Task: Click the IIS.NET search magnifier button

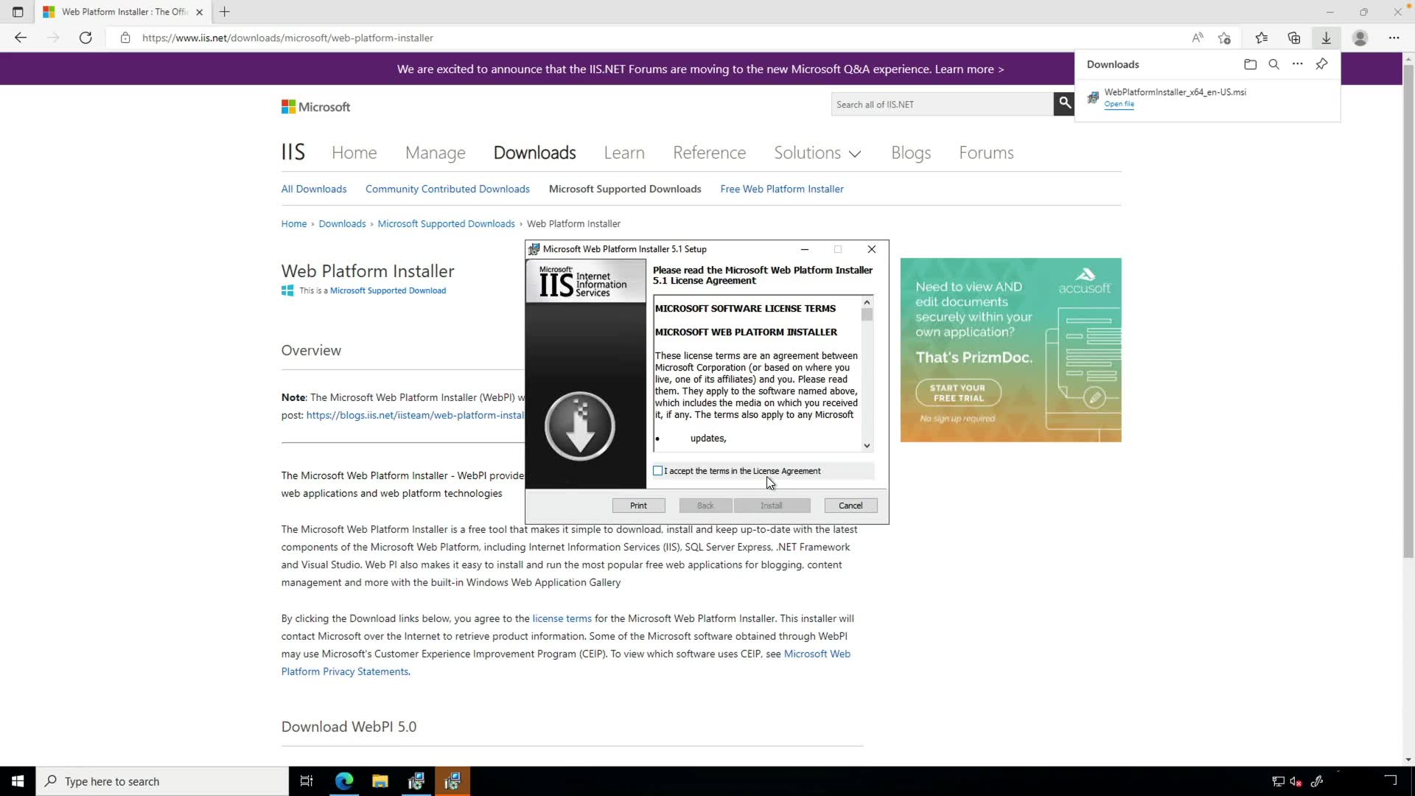Action: point(1064,104)
